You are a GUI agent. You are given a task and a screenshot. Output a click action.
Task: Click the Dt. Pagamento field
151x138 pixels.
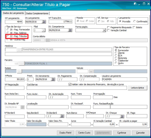point(67,79)
